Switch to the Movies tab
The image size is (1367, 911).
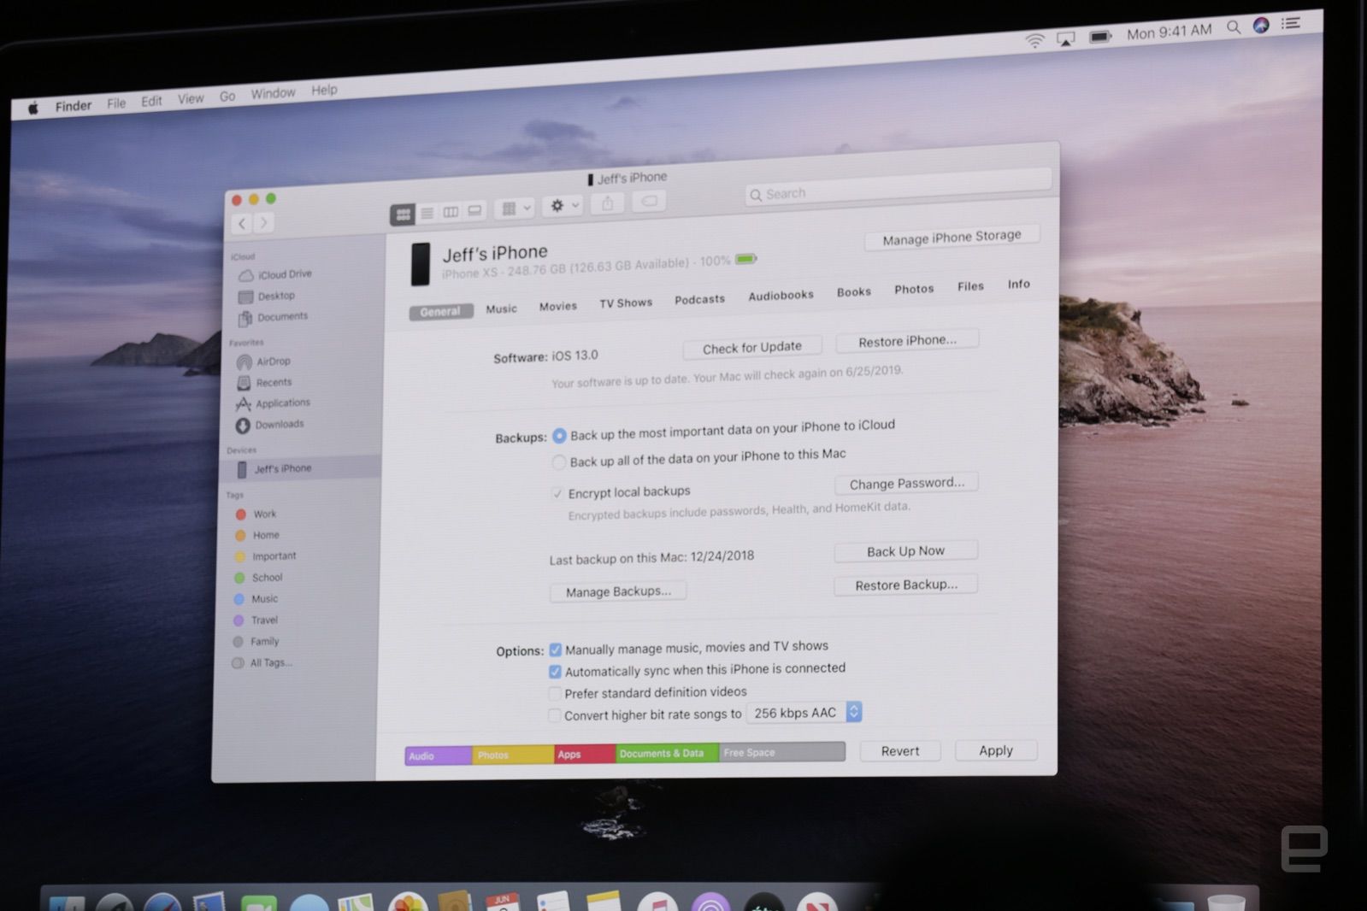tap(557, 306)
